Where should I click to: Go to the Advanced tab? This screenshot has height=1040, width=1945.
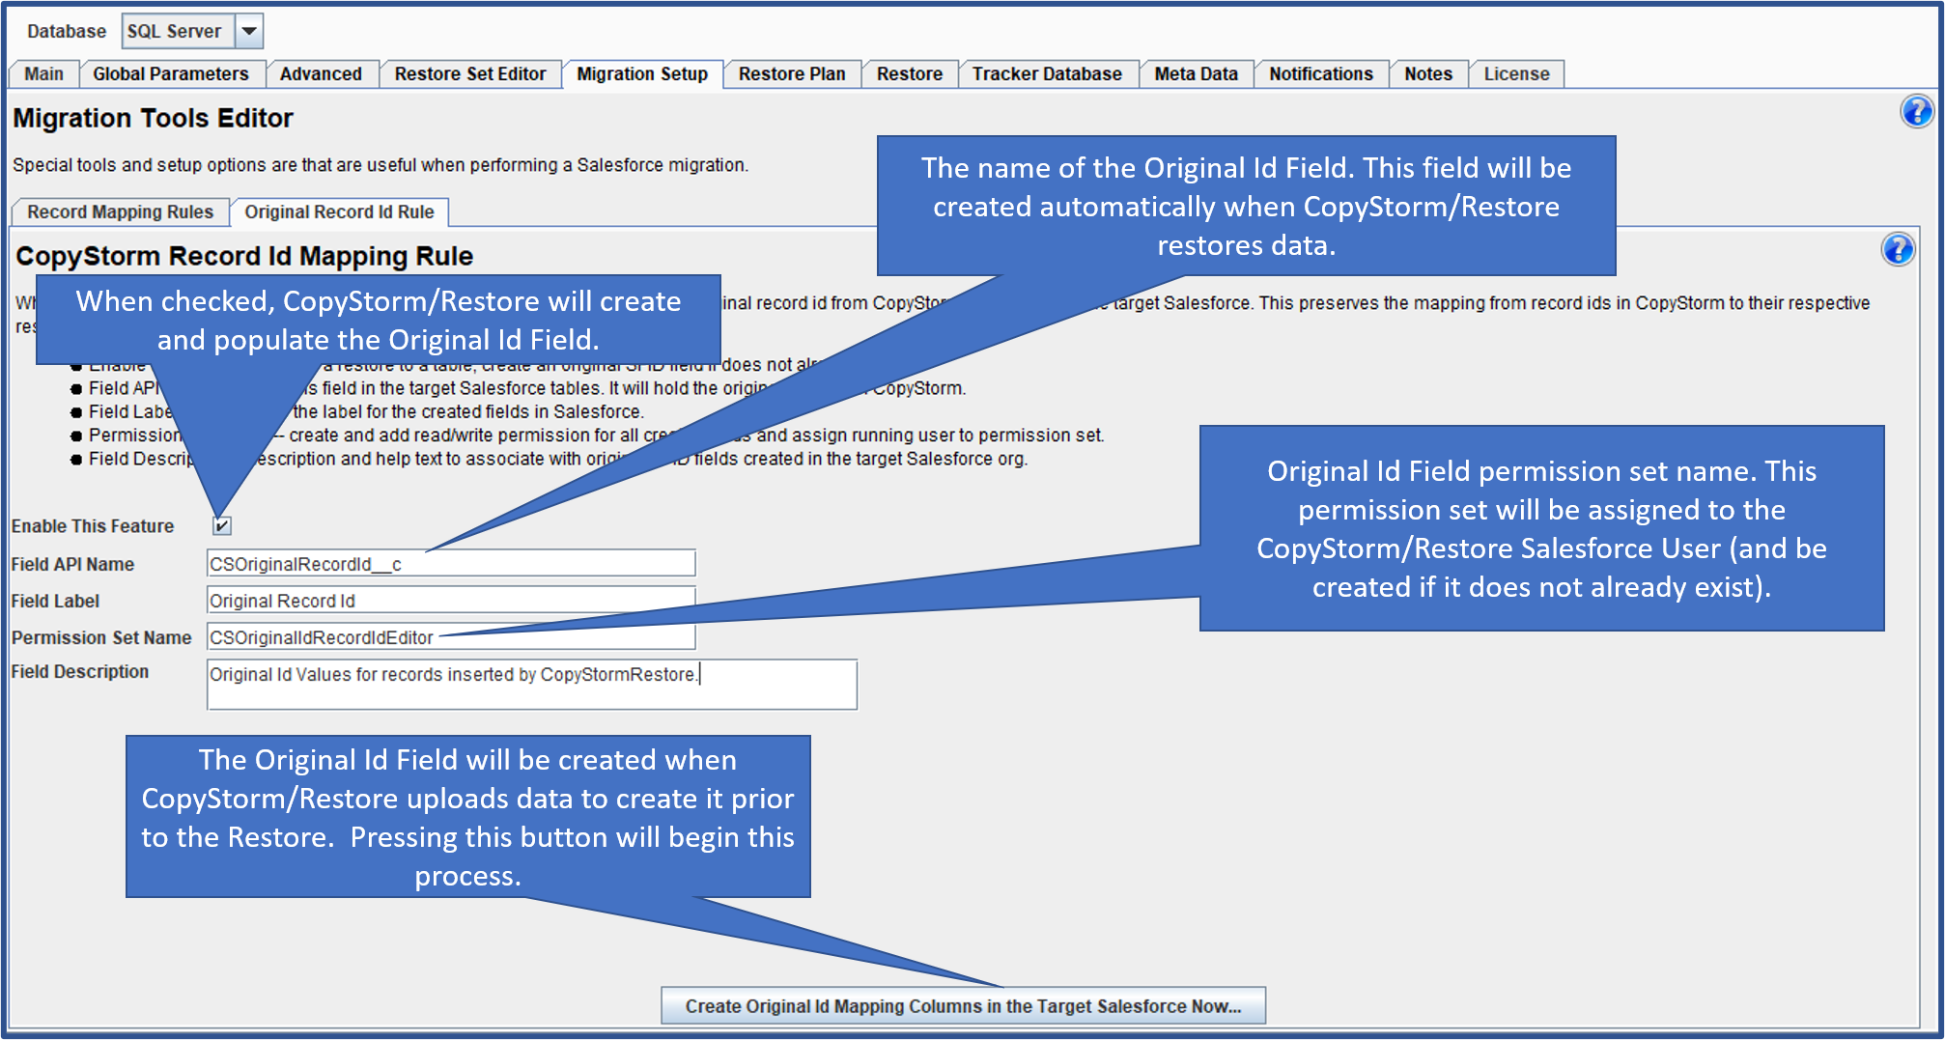[321, 74]
